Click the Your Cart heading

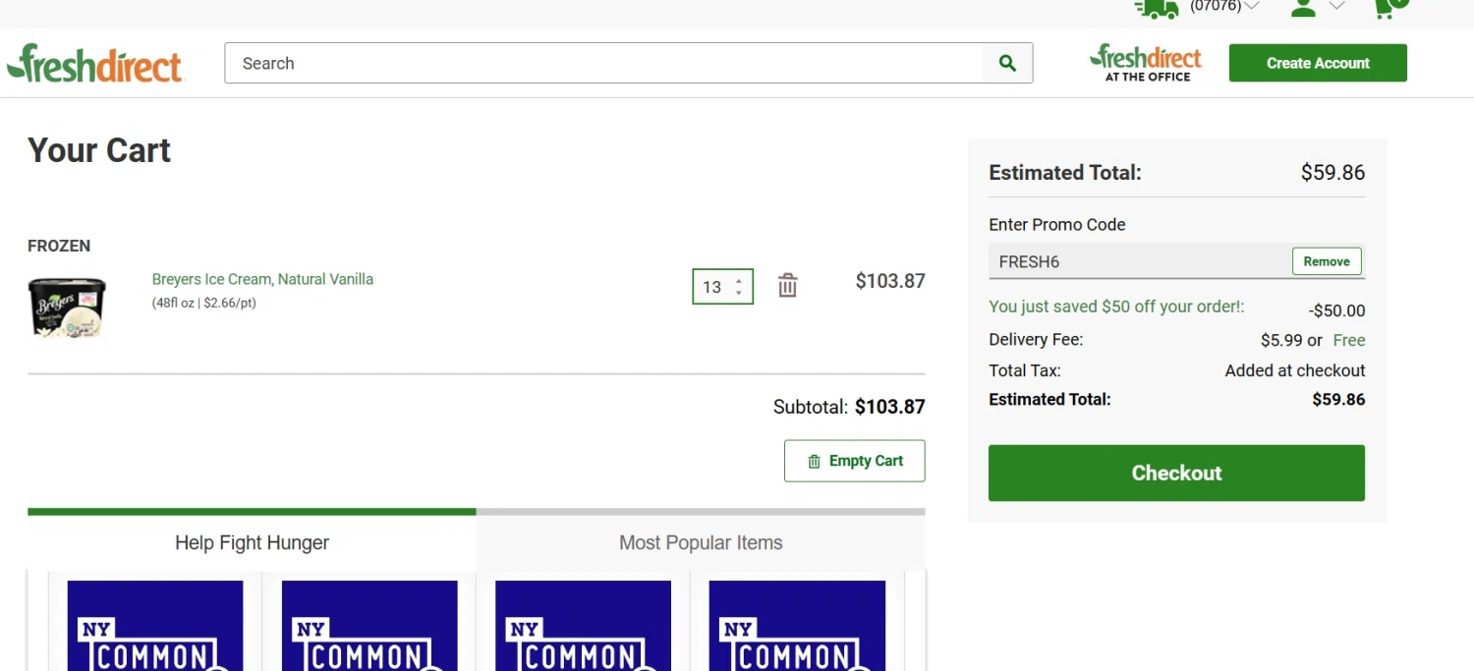(x=99, y=150)
